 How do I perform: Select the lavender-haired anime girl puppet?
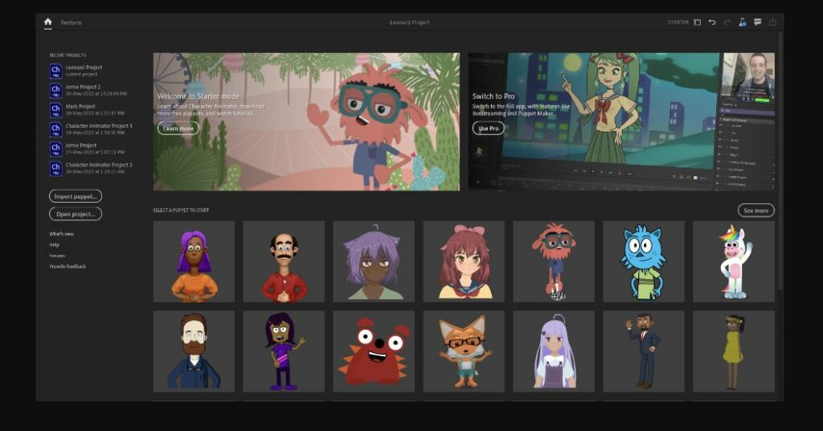[554, 351]
